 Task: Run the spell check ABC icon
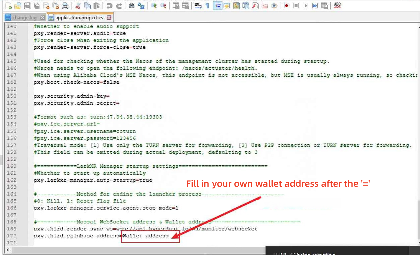(337, 5)
